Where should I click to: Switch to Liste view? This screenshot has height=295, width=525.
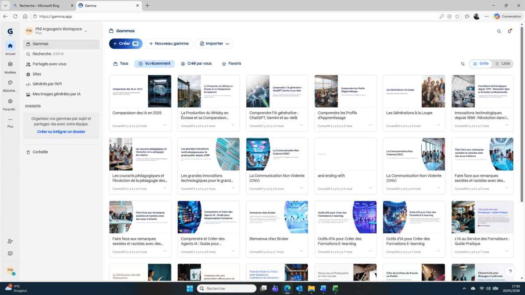coord(502,64)
